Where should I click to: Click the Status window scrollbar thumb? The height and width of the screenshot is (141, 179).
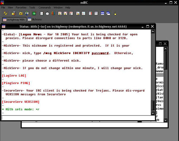tap(153, 106)
